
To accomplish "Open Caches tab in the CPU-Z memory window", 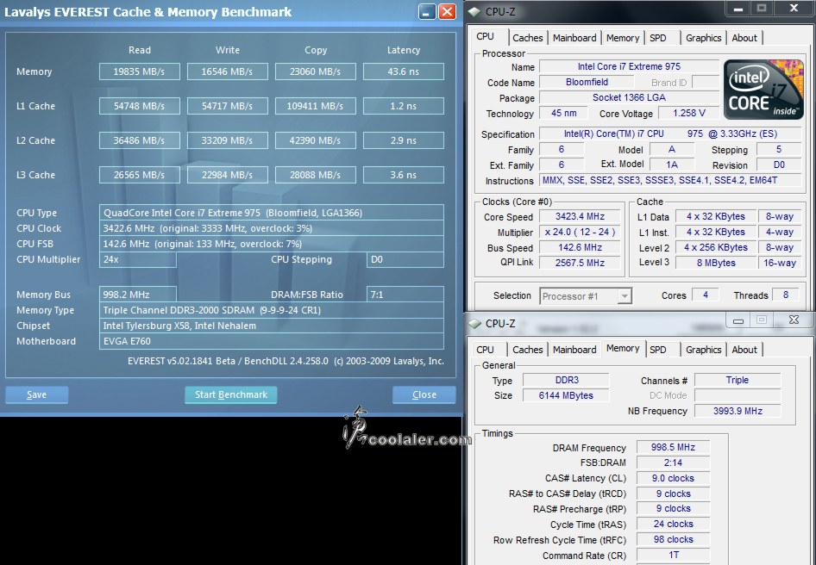I will (x=528, y=350).
